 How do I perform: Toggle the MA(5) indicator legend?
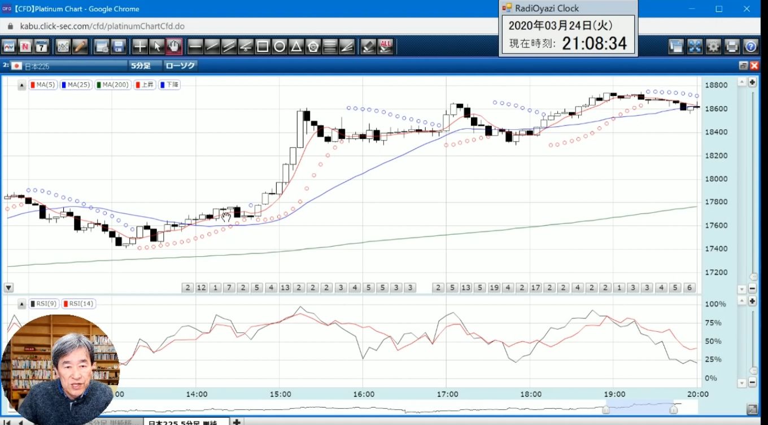pyautogui.click(x=42, y=85)
